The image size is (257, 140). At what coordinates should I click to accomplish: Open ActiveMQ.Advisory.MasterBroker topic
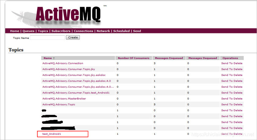tap(64, 99)
